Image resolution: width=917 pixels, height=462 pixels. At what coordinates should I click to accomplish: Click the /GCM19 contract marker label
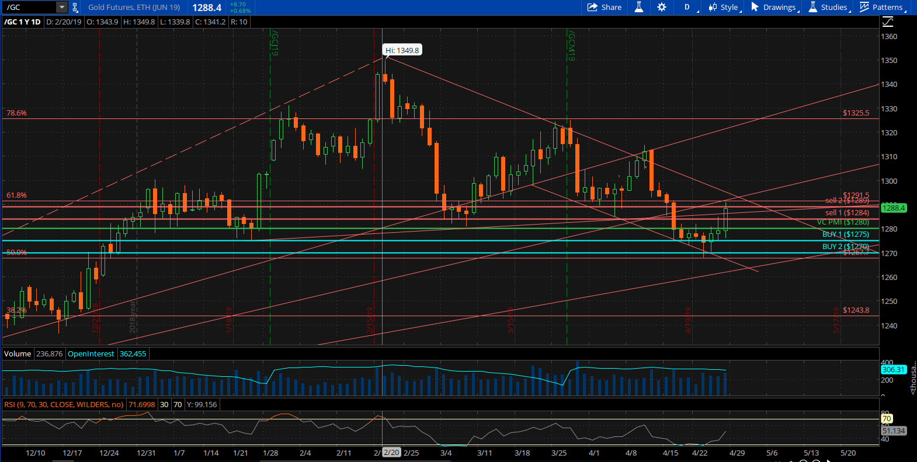[571, 45]
